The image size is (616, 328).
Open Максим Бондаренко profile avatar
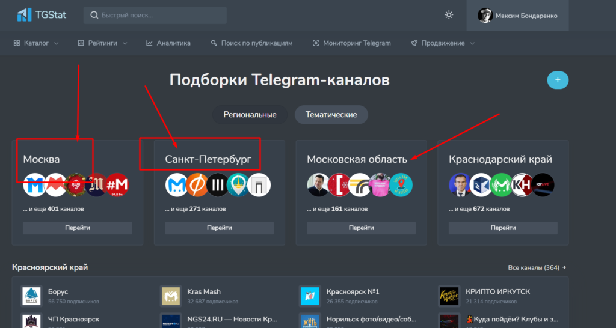coord(485,16)
